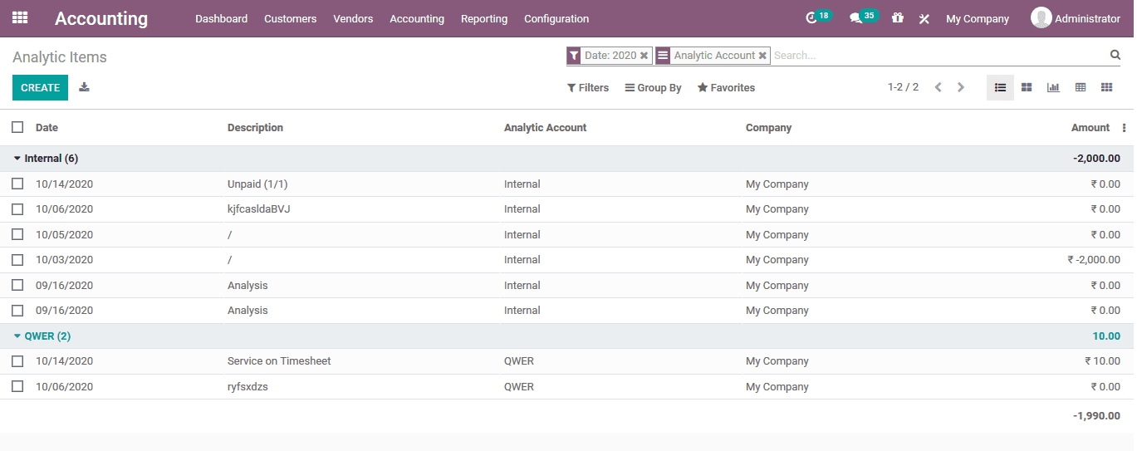Open the apps grid menu icon
This screenshot has width=1137, height=451.
(20, 17)
